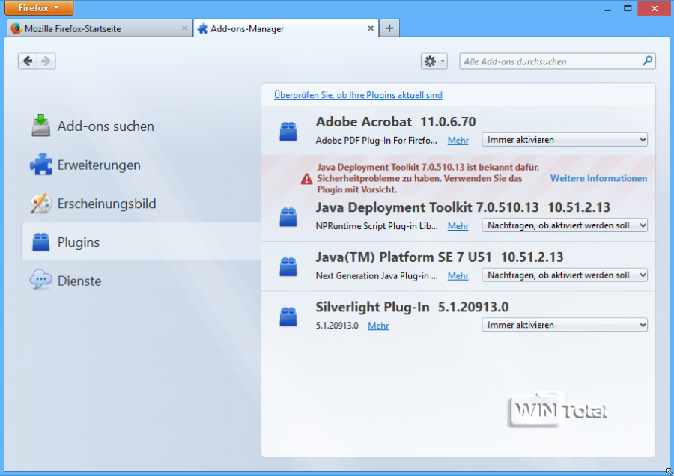Set Adobe Acrobat to Immer aktivieren

tap(564, 140)
